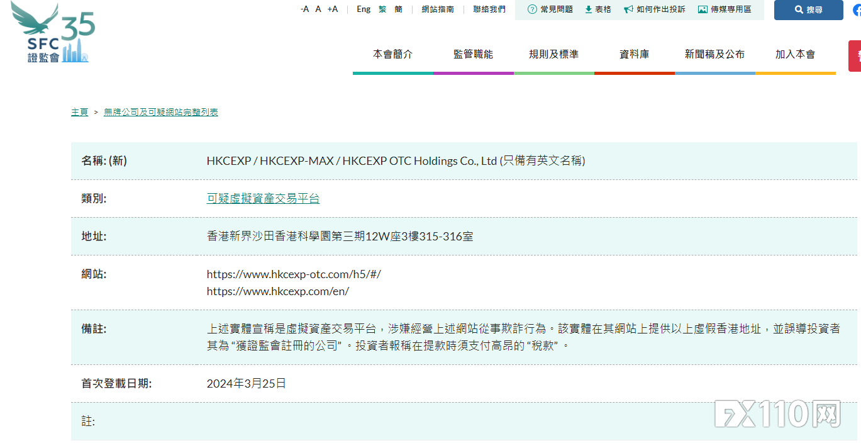Open the 可疑虛擬資產交易平台 link

point(263,198)
